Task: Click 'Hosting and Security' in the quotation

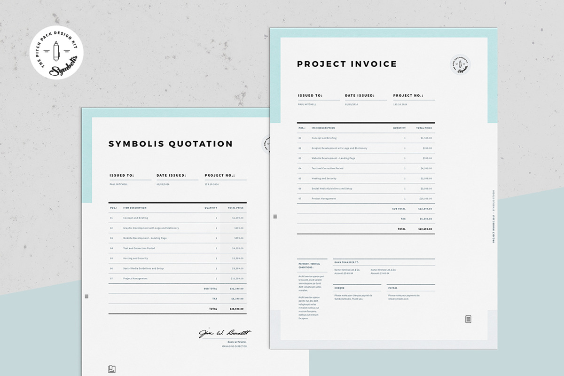Action: [x=135, y=258]
